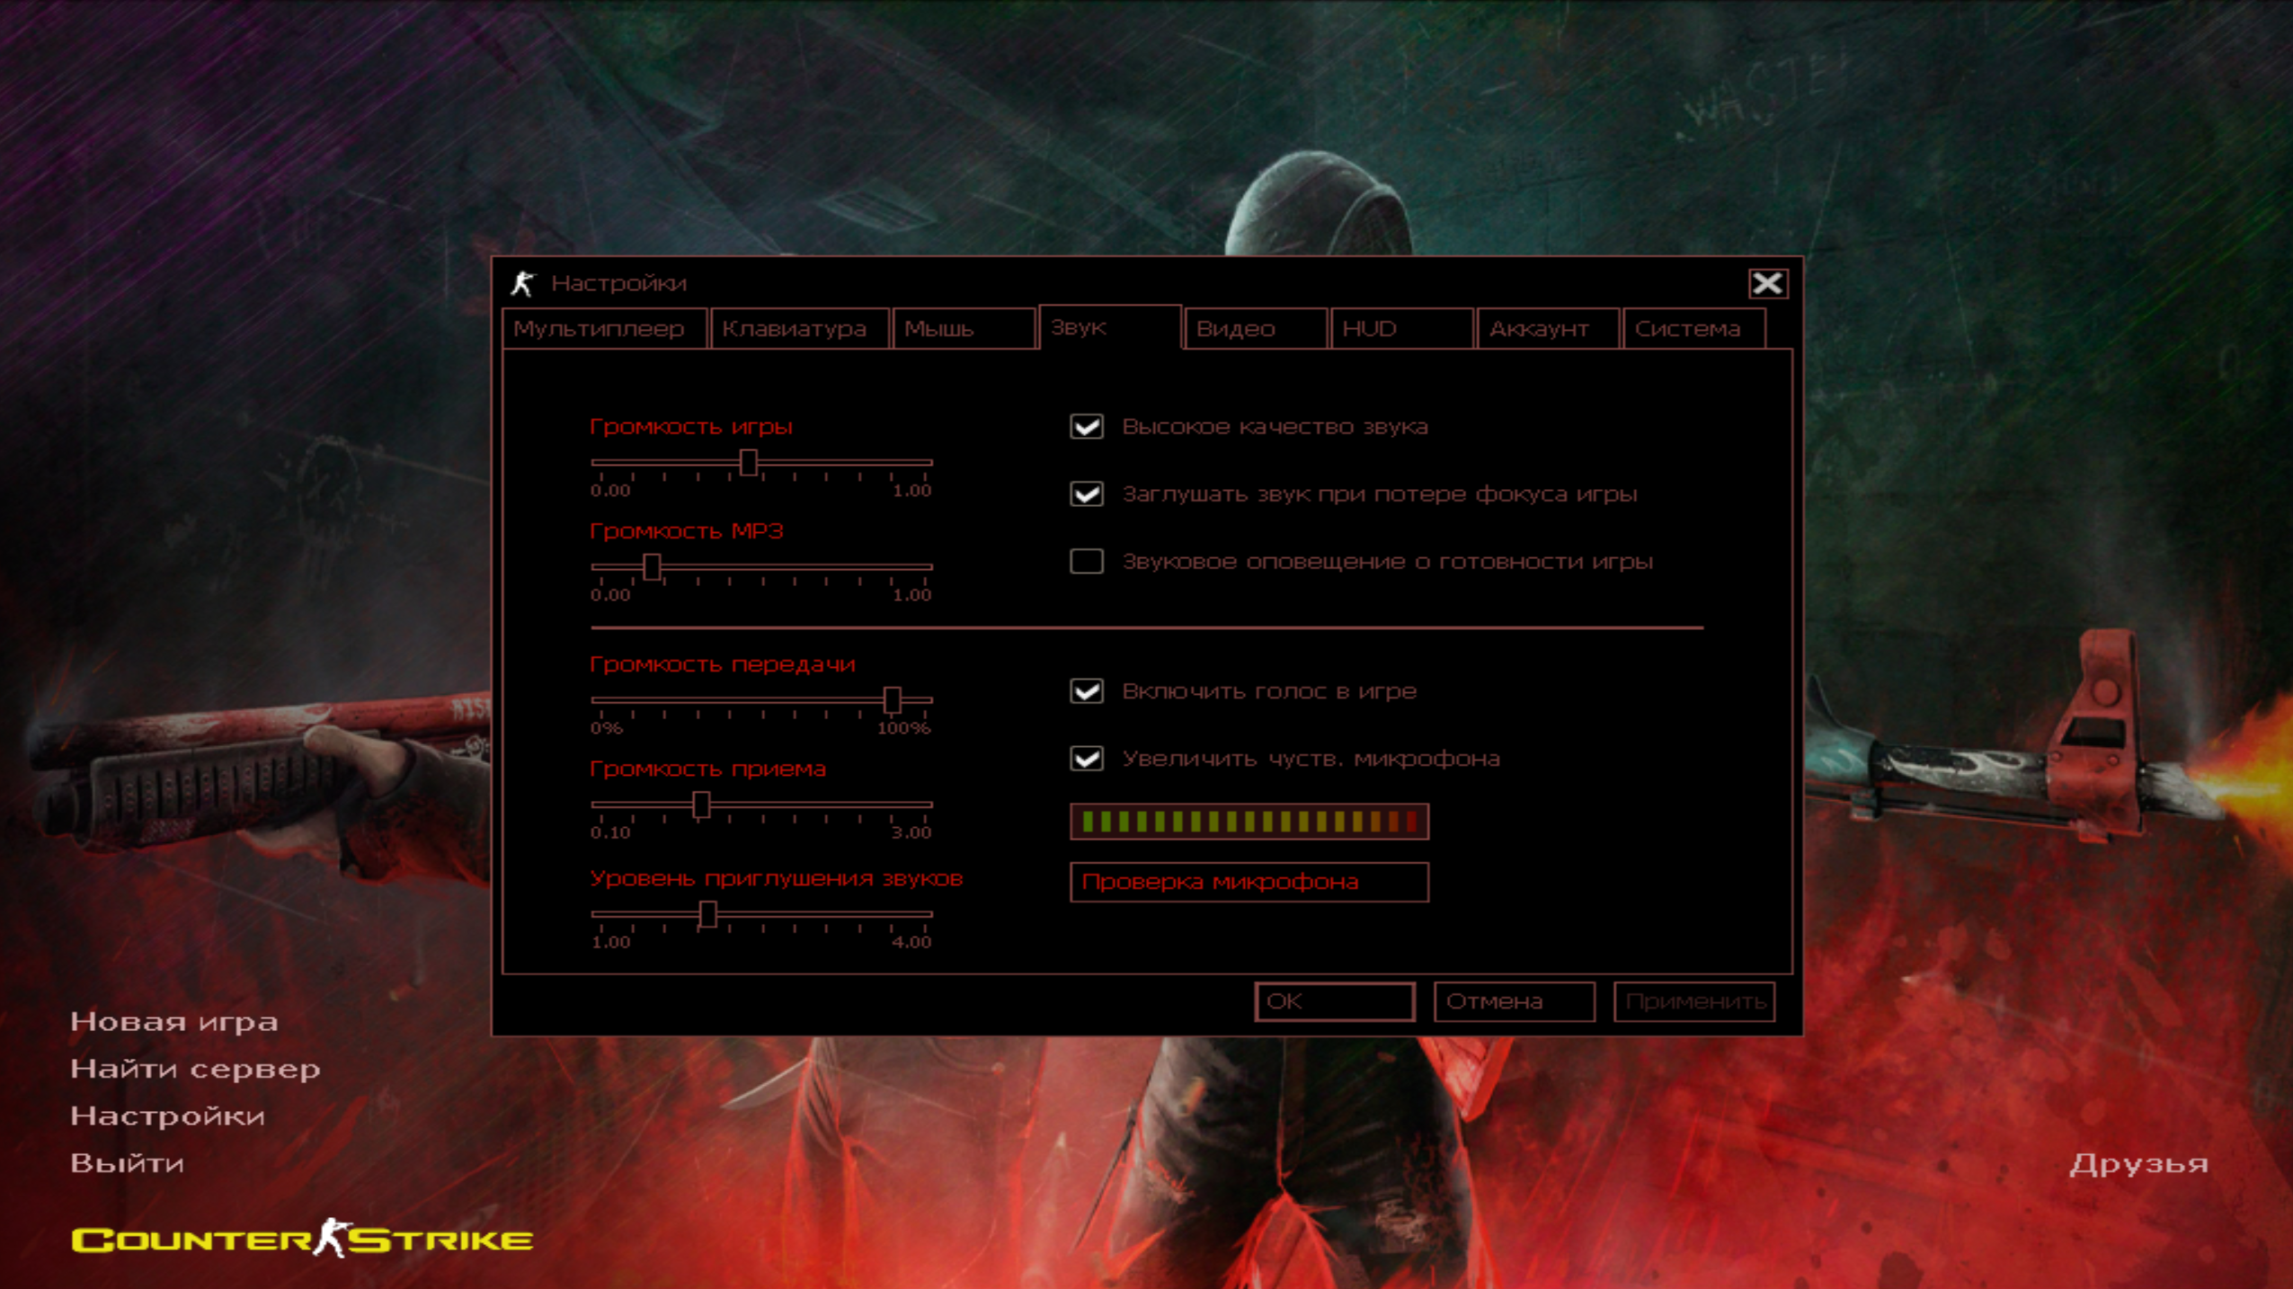
Task: Uncheck Заглушать звук при потере фокуса игры
Action: [x=1086, y=494]
